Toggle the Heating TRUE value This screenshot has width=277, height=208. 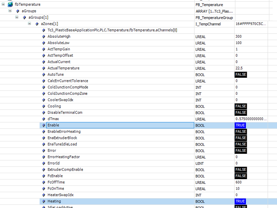(x=240, y=201)
